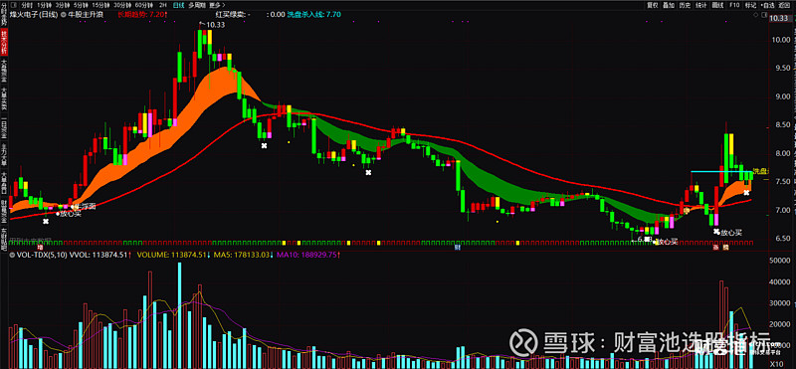This screenshot has height=369, width=796.
Task: Select the 1分钟 period
Action: coord(44,6)
